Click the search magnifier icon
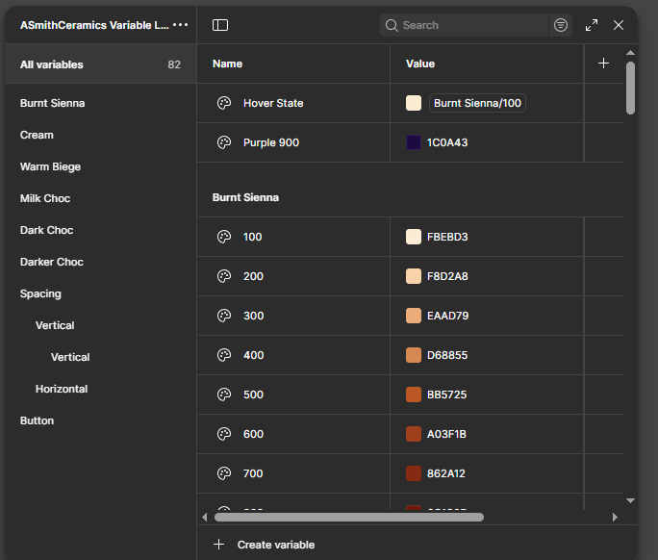 [x=392, y=25]
